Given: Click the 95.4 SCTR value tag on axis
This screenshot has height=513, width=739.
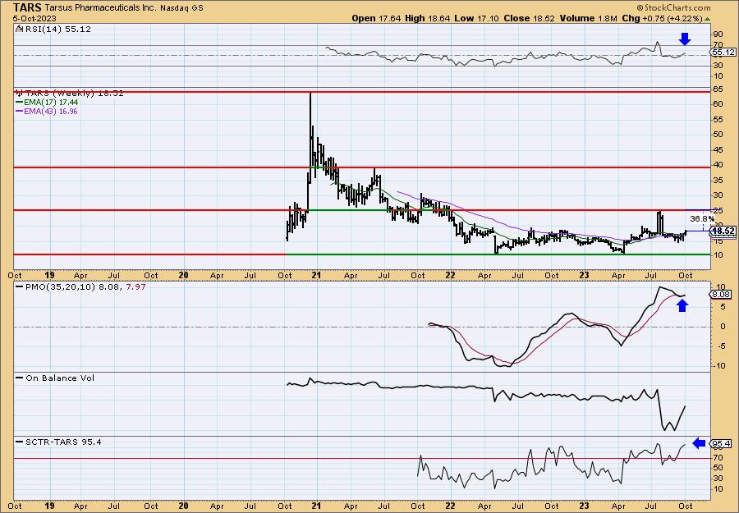Looking at the screenshot, I should coord(721,444).
